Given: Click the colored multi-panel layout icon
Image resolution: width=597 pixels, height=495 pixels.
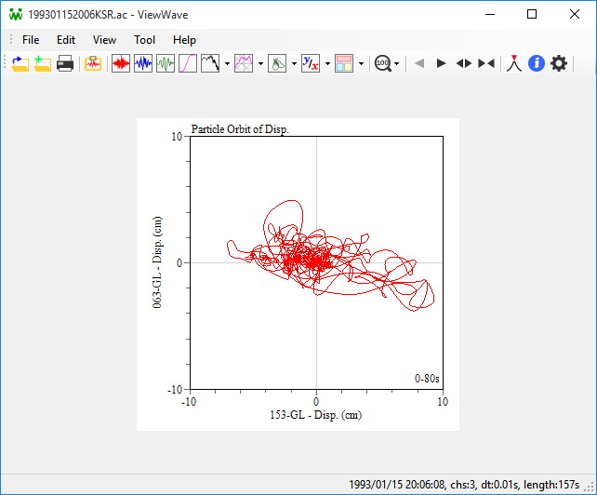Looking at the screenshot, I should click(x=344, y=63).
